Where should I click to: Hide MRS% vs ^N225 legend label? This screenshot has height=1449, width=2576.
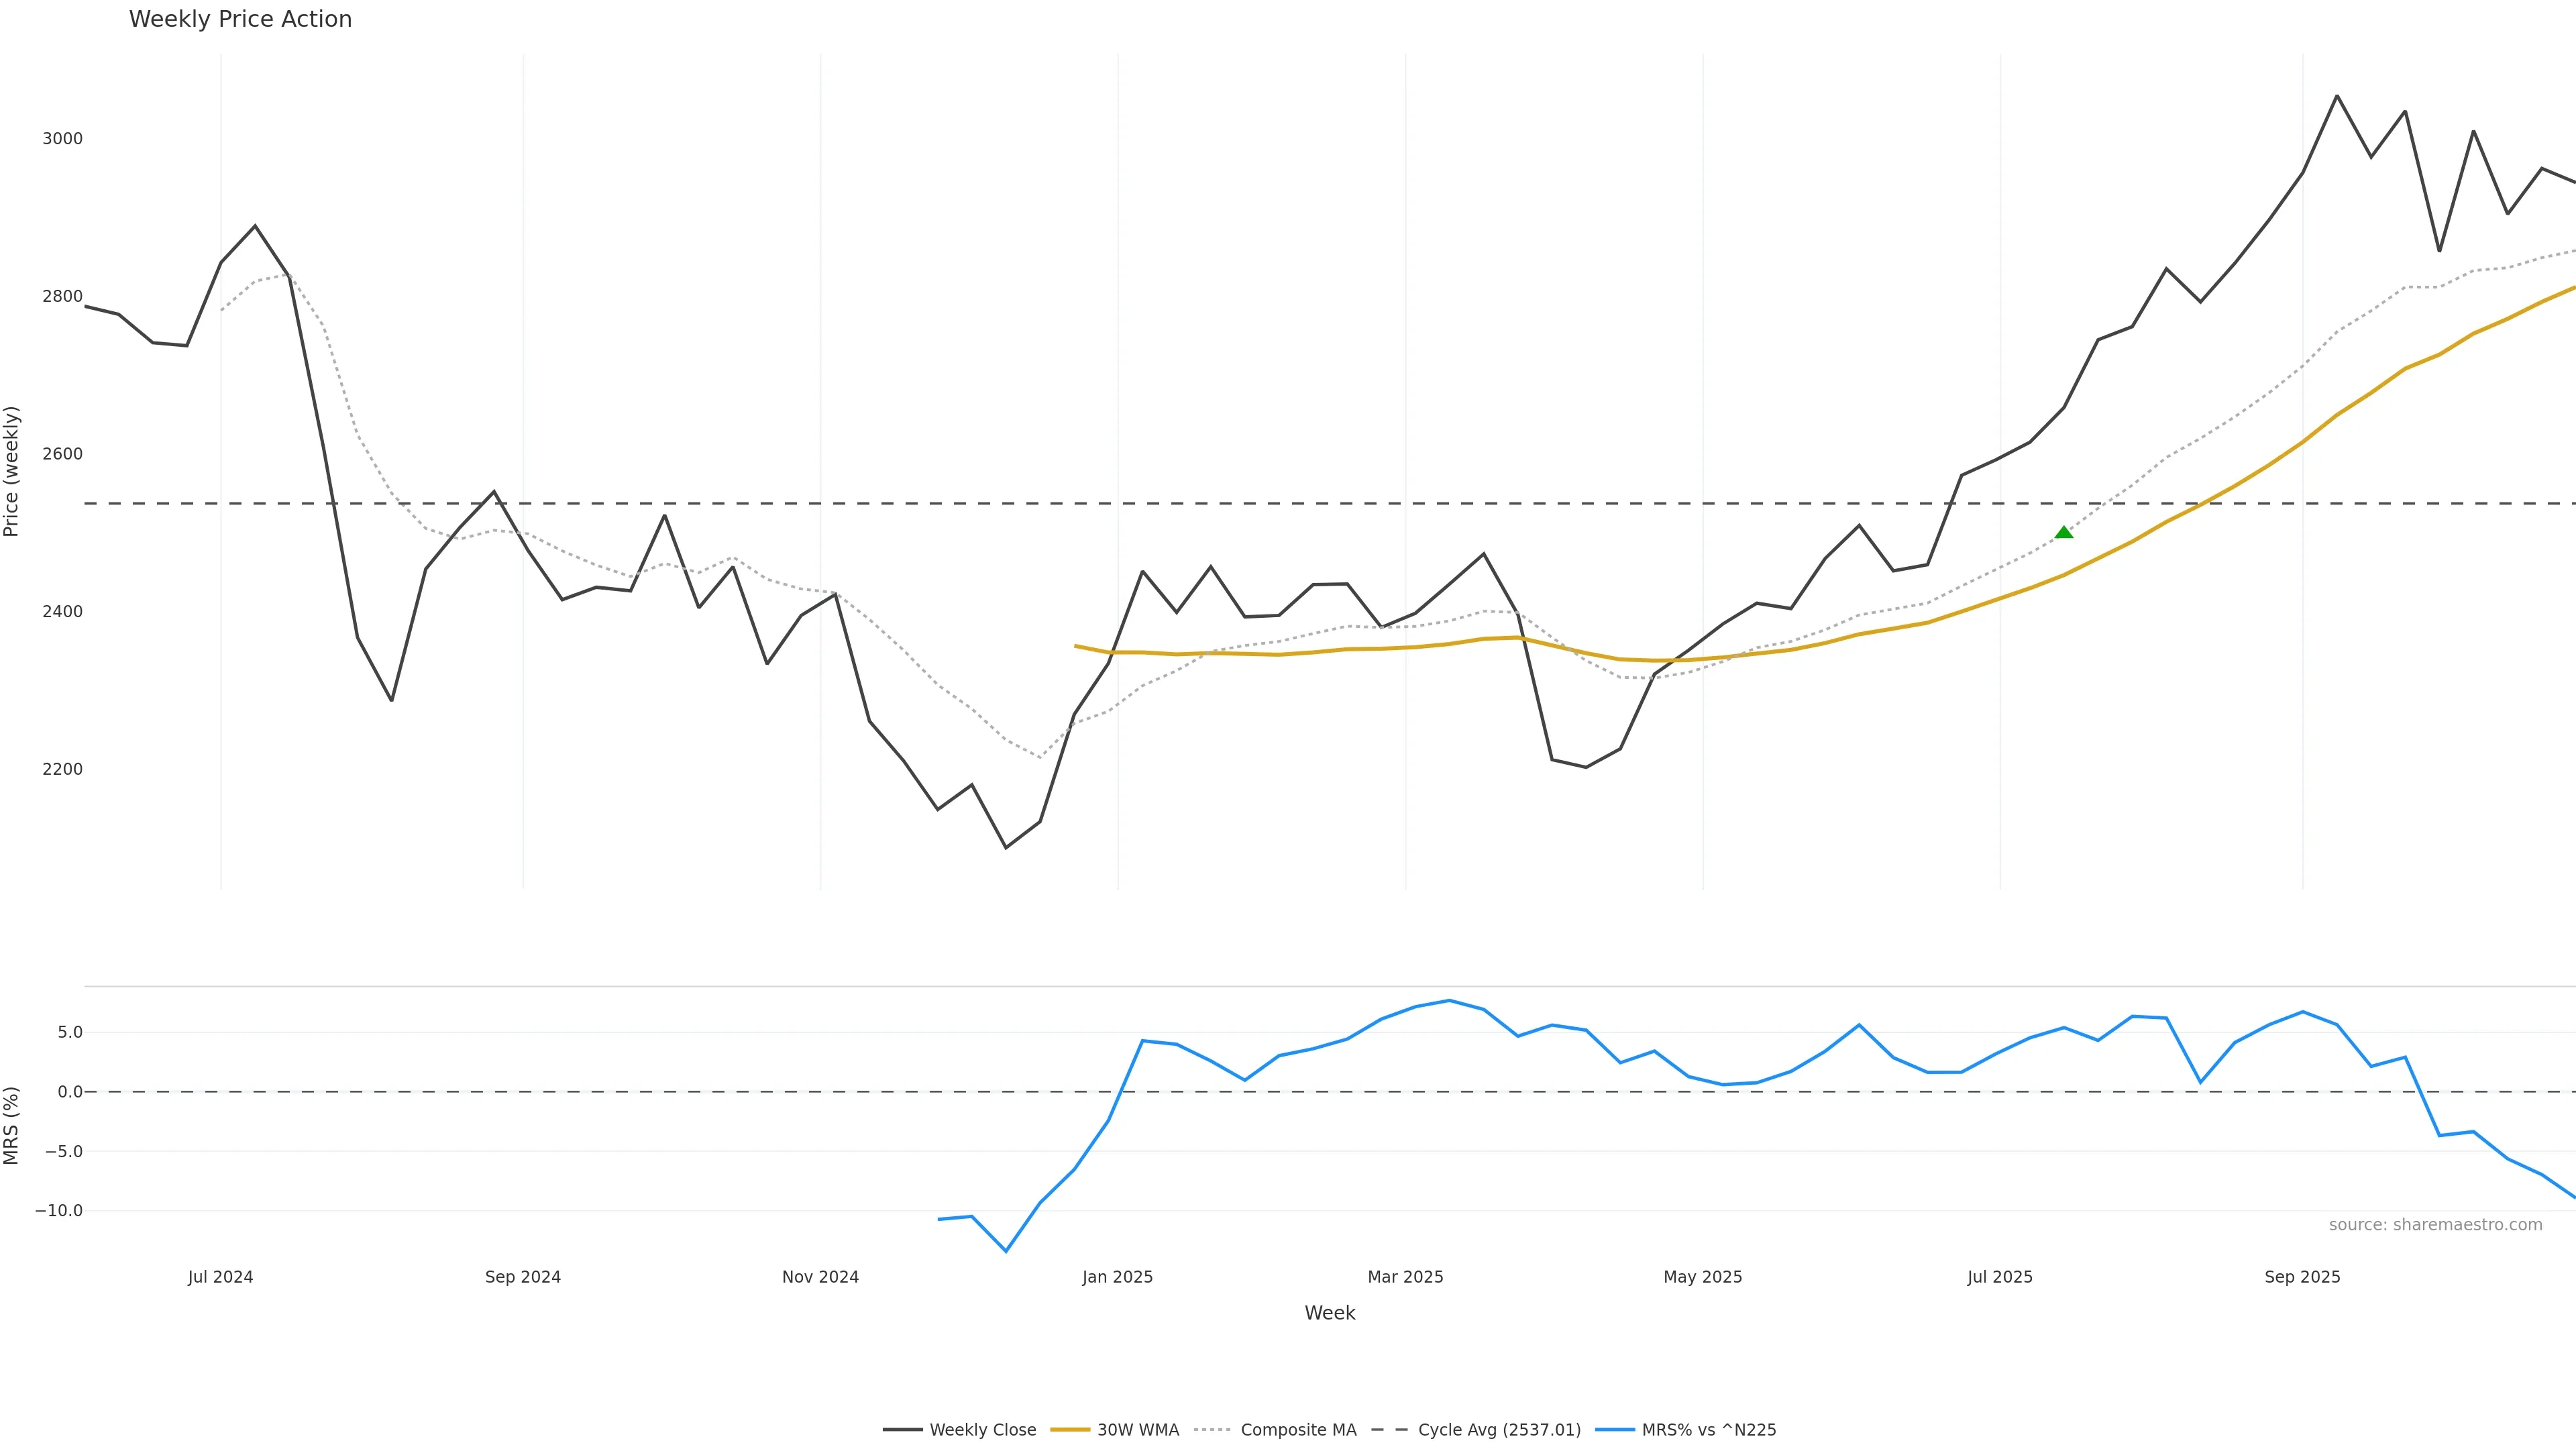(x=1709, y=1430)
